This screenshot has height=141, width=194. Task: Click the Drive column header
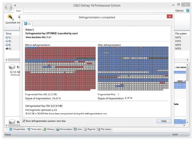coord(8,33)
